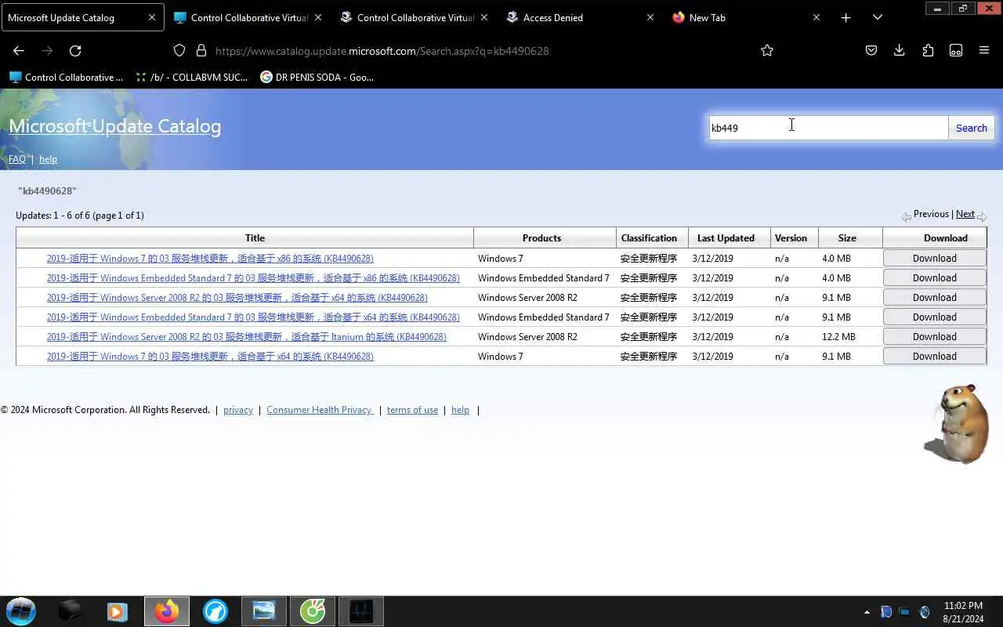1003x627 pixels.
Task: Open the Microsoft Update Catalog home link
Action: tap(115, 126)
